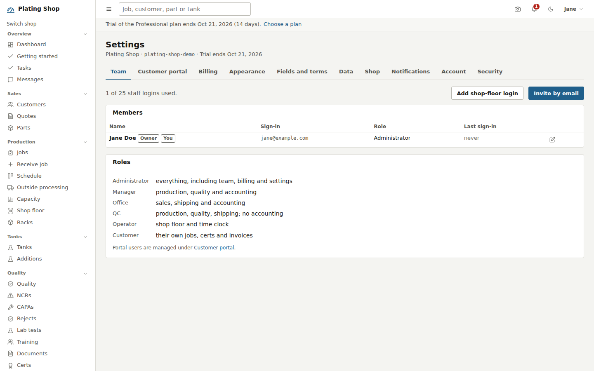Open notifications bell with red badge
The width and height of the screenshot is (594, 371).
coord(535,9)
